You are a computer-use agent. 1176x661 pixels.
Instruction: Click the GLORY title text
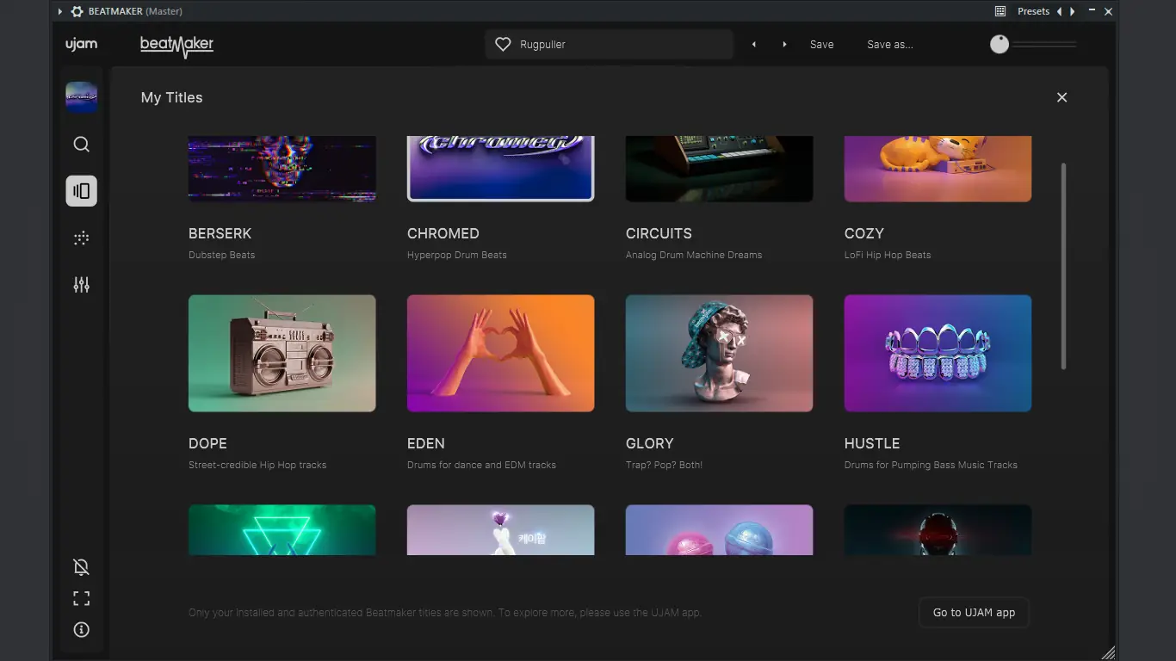649,443
